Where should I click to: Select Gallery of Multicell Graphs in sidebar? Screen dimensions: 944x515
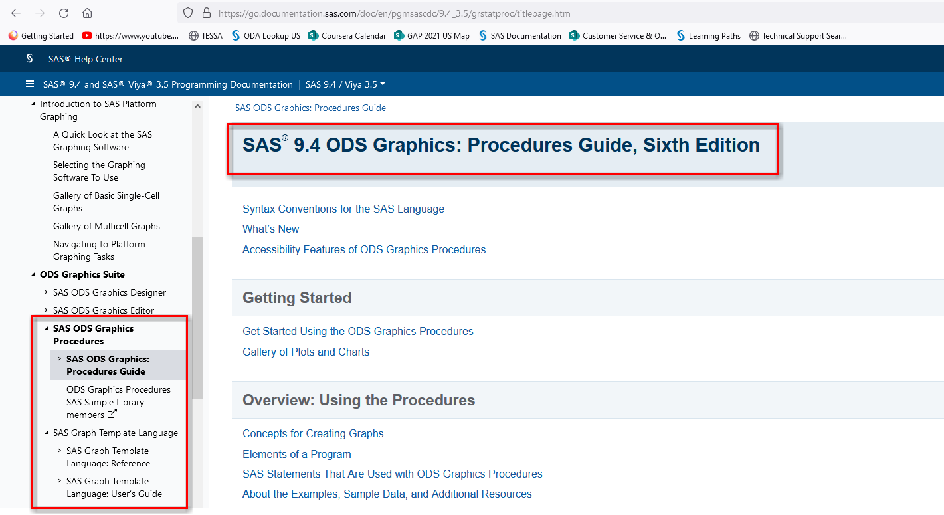(106, 226)
